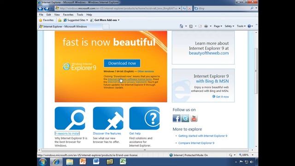Open Windows Explorer folder in taskbar
295x166 pixels.
coord(70,162)
